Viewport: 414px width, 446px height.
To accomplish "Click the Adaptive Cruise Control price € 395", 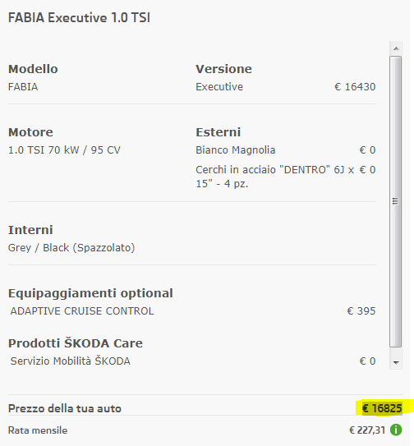I will pos(361,311).
